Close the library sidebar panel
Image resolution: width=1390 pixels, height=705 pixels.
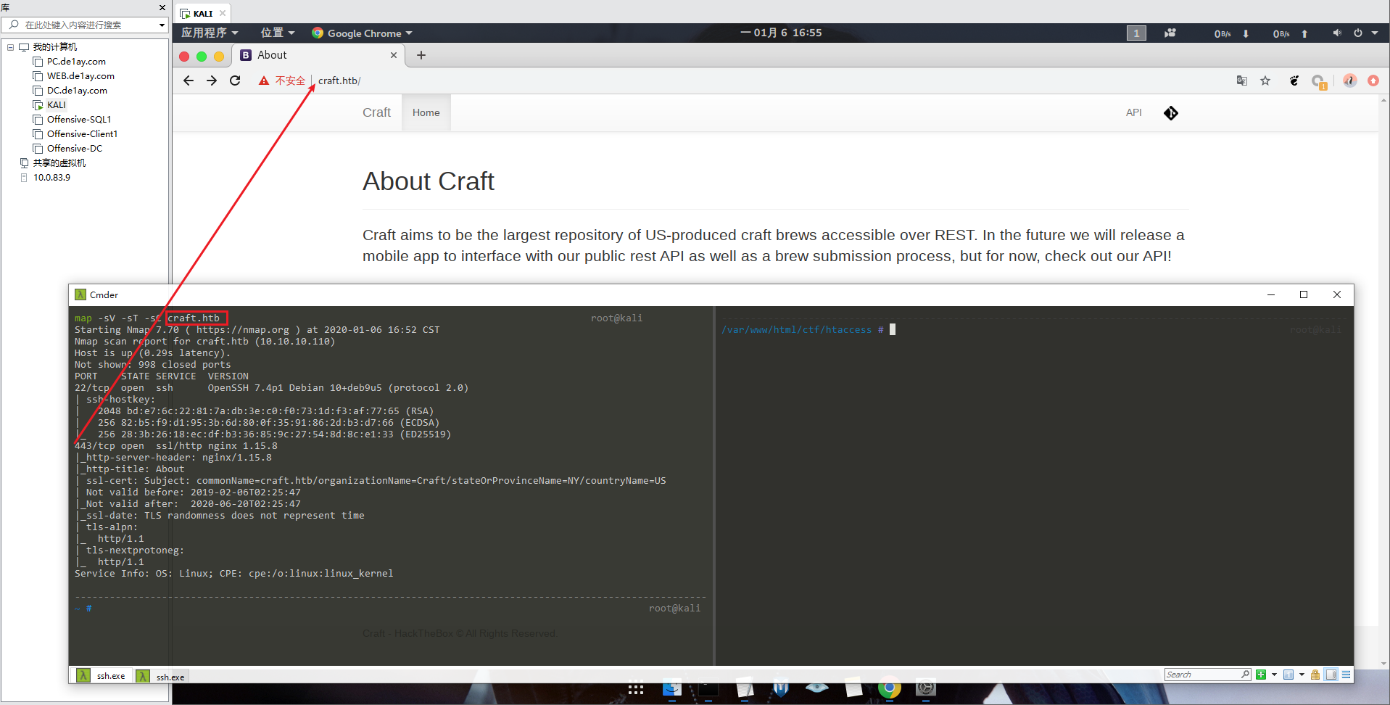(x=162, y=7)
